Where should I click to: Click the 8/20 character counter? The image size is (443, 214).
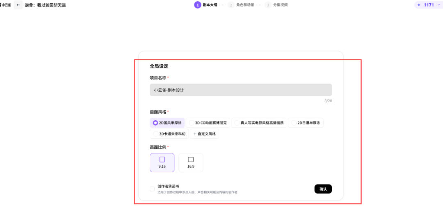[328, 101]
